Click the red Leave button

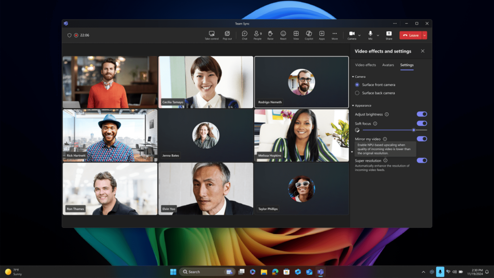click(x=411, y=35)
